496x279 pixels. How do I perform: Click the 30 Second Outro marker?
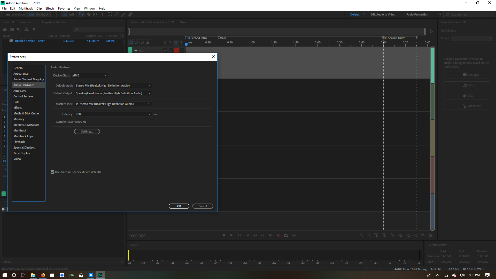point(394,38)
